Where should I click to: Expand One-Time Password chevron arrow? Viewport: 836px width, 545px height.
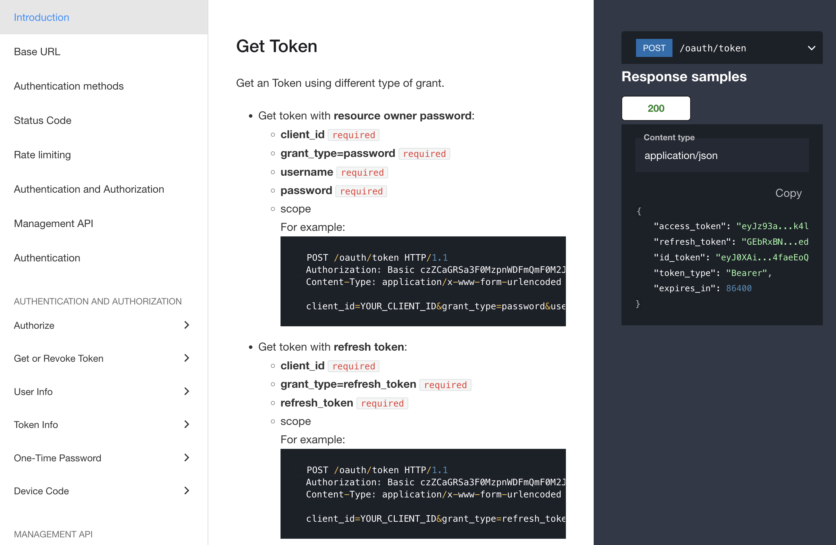pos(186,458)
